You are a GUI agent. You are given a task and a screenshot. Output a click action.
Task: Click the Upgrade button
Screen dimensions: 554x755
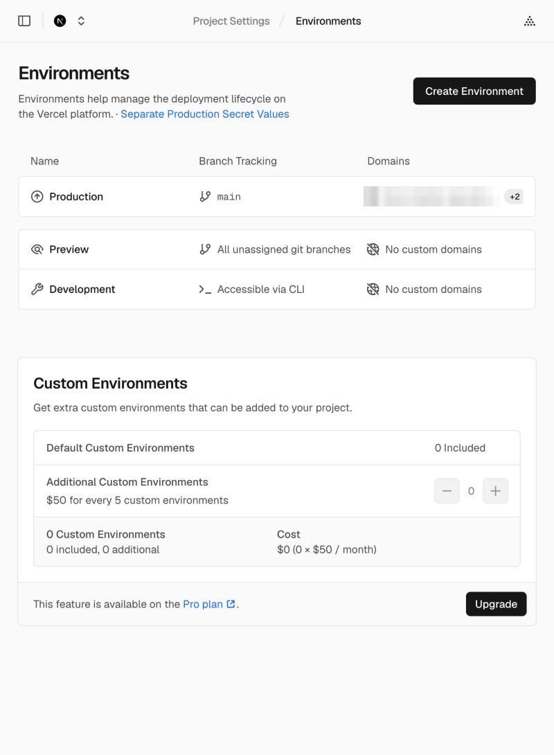tap(496, 604)
